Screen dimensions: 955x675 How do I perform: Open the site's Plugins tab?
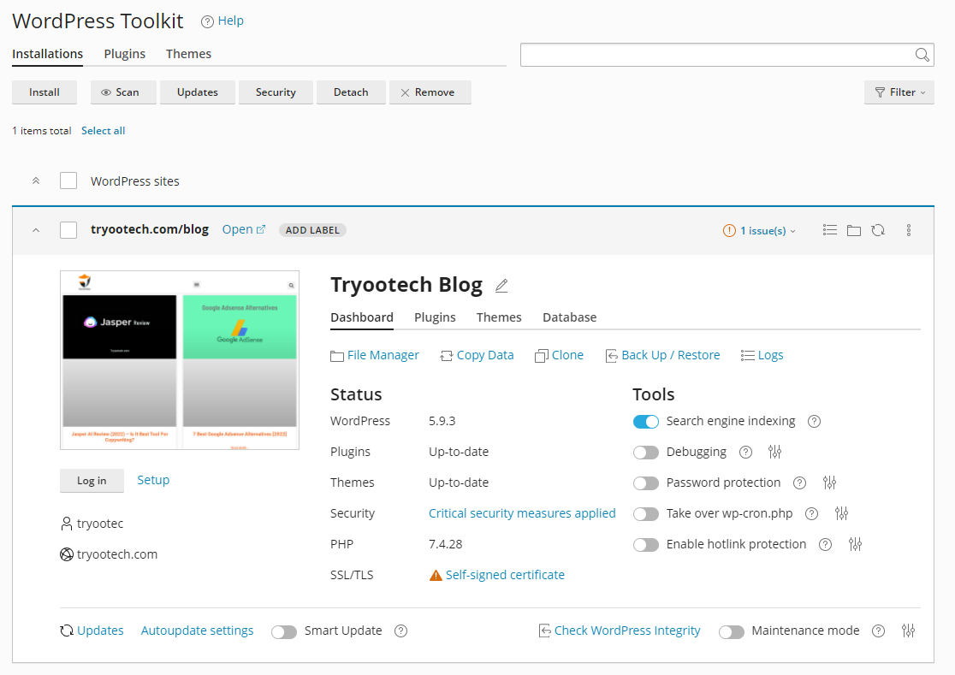tap(435, 317)
